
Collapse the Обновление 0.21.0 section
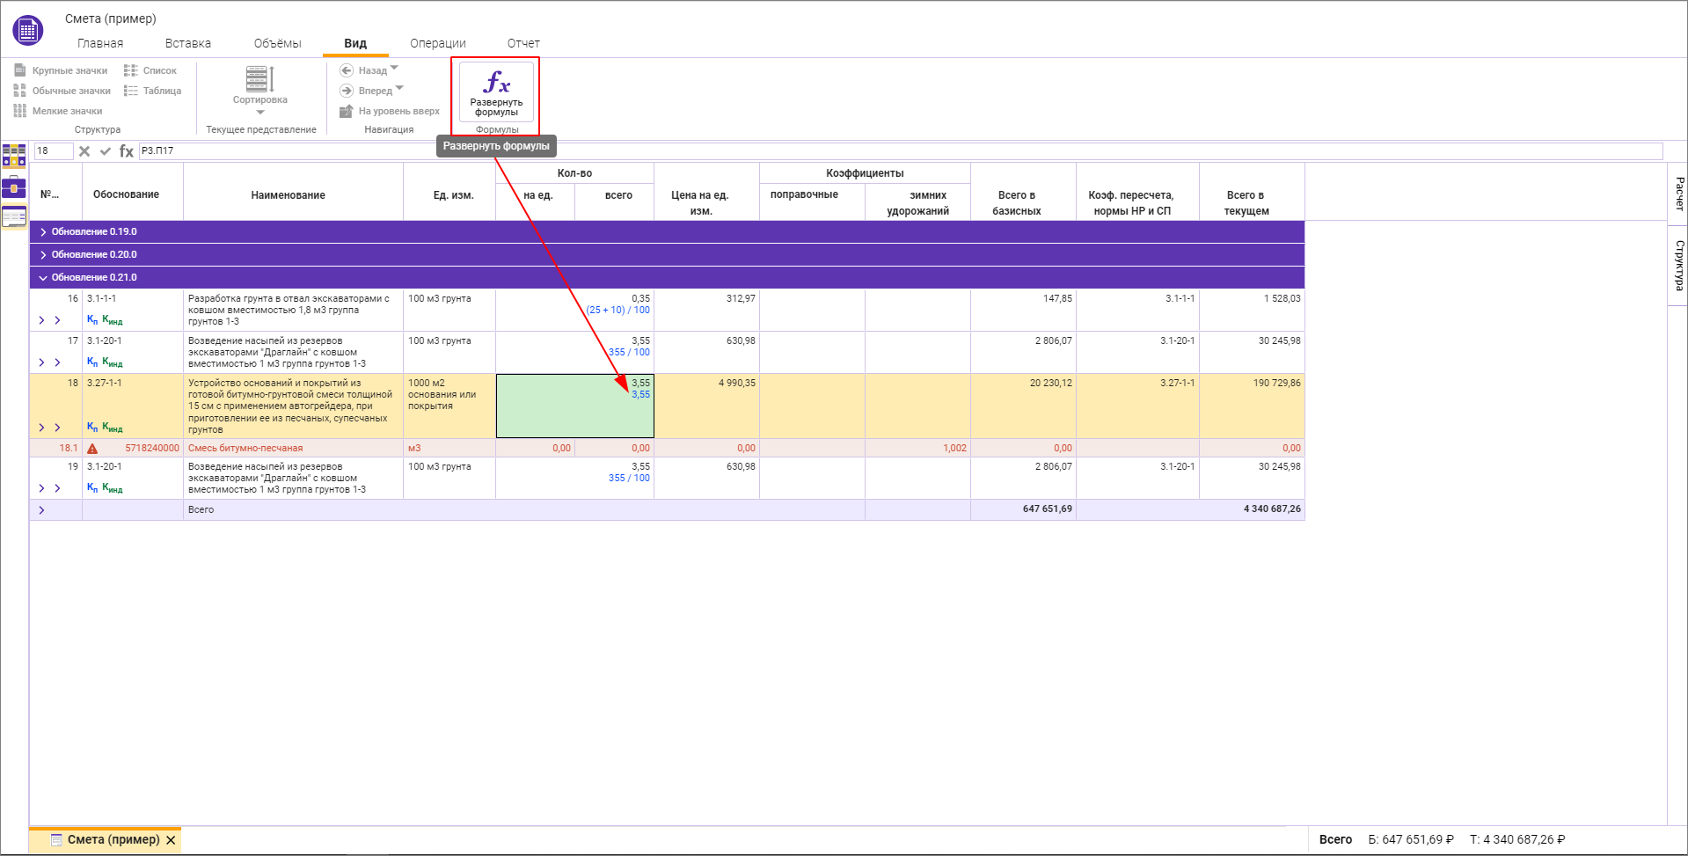(43, 278)
